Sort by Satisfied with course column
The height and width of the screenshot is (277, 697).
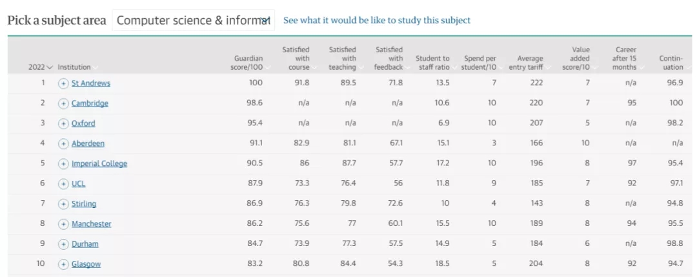pyautogui.click(x=296, y=58)
